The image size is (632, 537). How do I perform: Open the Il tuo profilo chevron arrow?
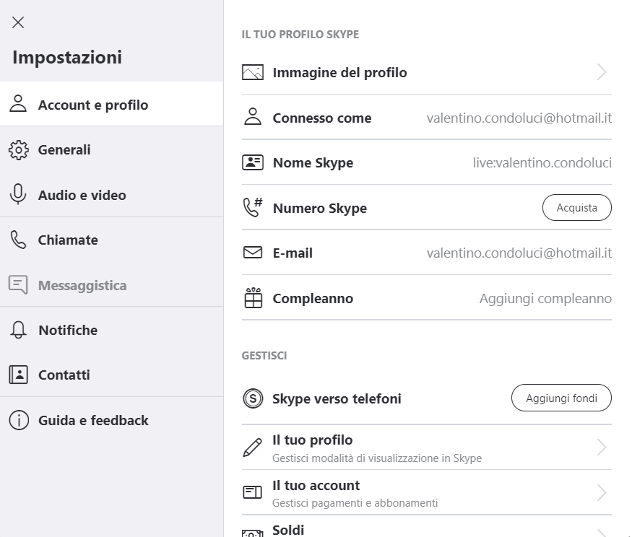tap(602, 447)
